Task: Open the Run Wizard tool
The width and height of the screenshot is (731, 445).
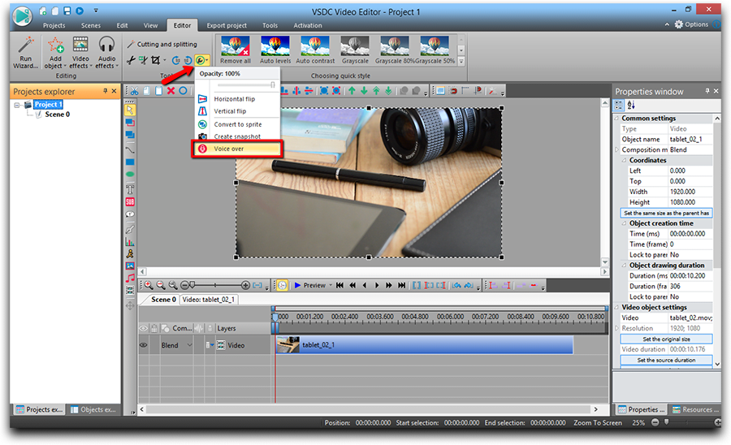Action: (25, 53)
